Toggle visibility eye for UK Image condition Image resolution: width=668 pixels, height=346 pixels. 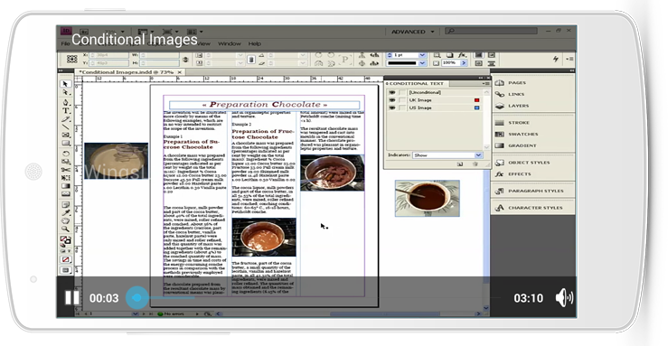392,100
